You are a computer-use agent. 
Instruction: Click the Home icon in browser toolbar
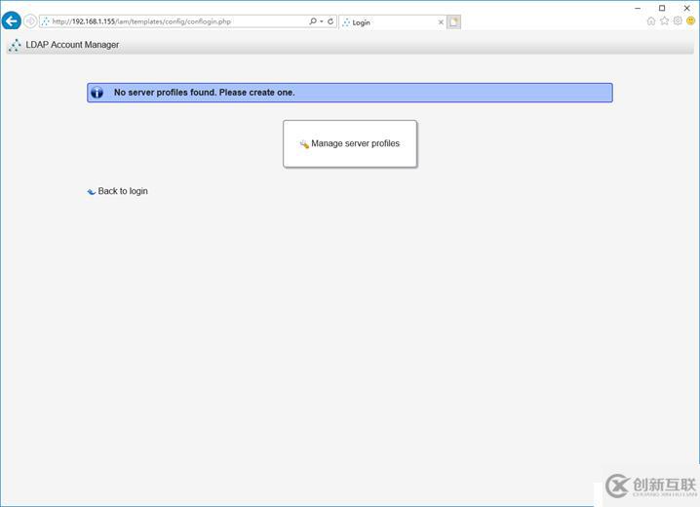pyautogui.click(x=651, y=21)
